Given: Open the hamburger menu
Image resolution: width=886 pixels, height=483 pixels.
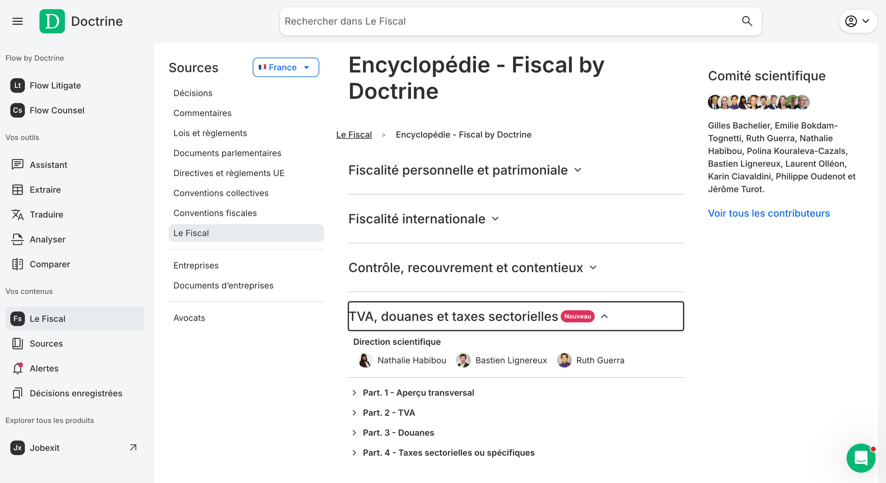Looking at the screenshot, I should (x=18, y=21).
